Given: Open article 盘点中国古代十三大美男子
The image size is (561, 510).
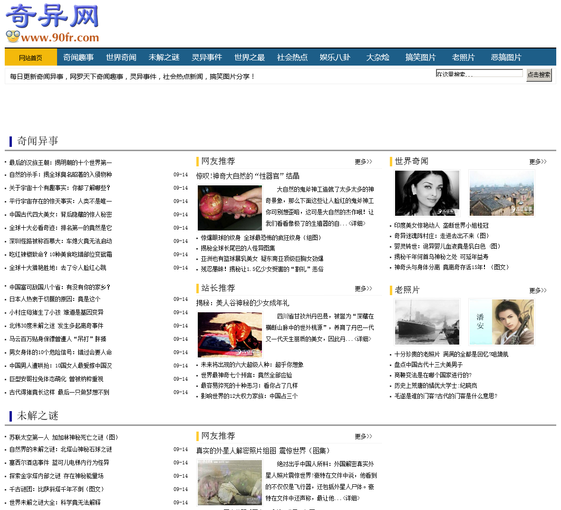Looking at the screenshot, I should click(x=428, y=365).
